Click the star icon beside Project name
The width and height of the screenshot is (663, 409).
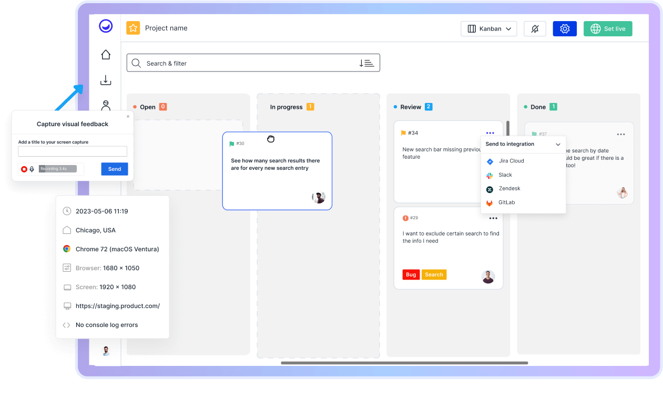click(x=133, y=27)
